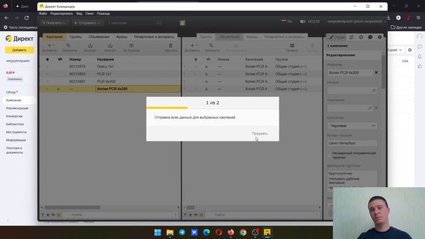Click the right panel vertical scrollbar
425x239 pixels.
[383, 71]
